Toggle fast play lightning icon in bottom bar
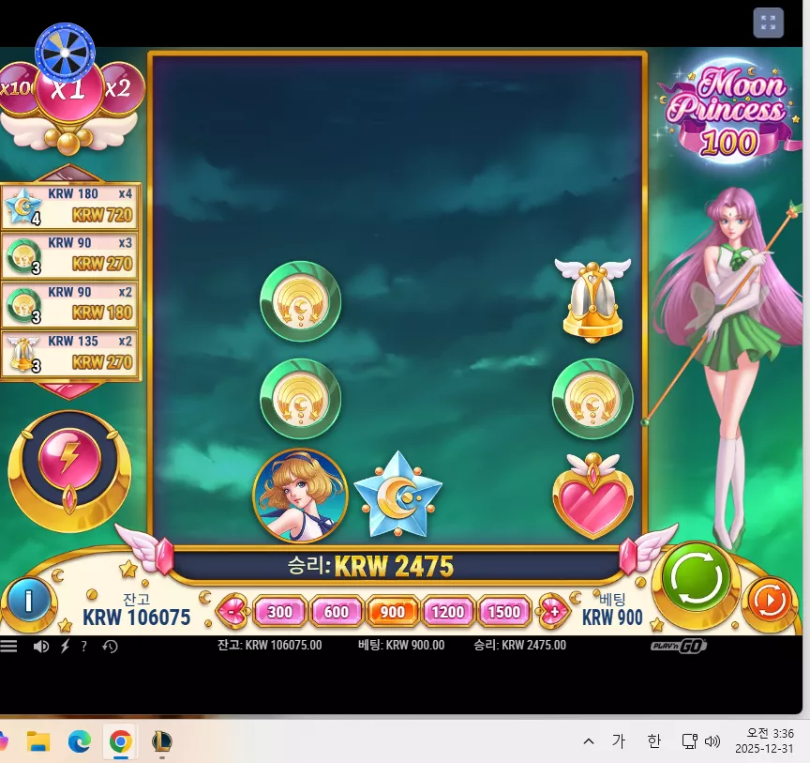The width and height of the screenshot is (810, 763). (65, 646)
